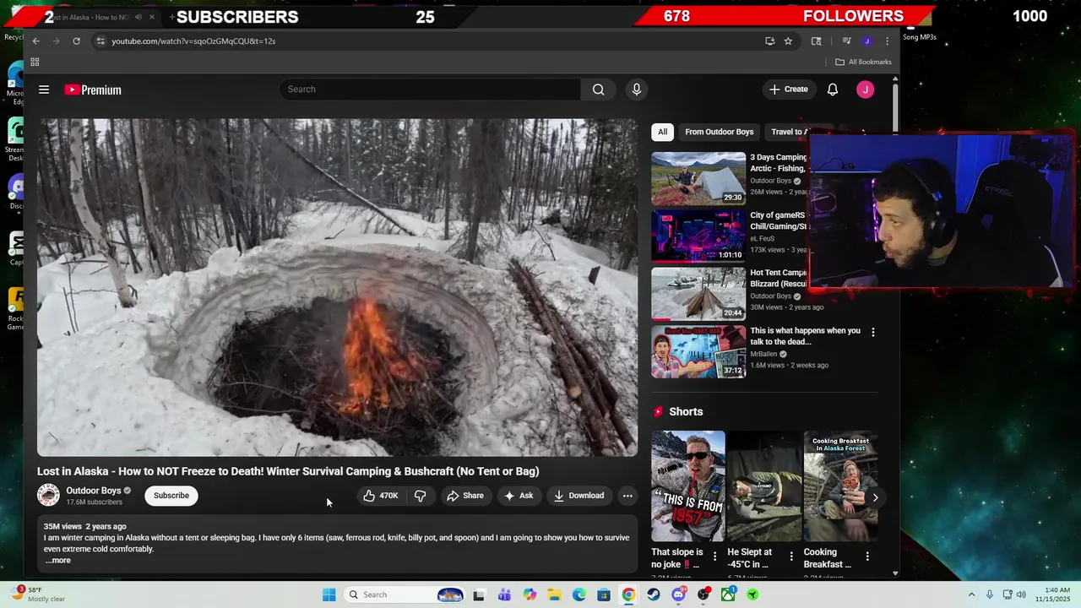Click the YouTube search field
1081x608 pixels.
(429, 90)
